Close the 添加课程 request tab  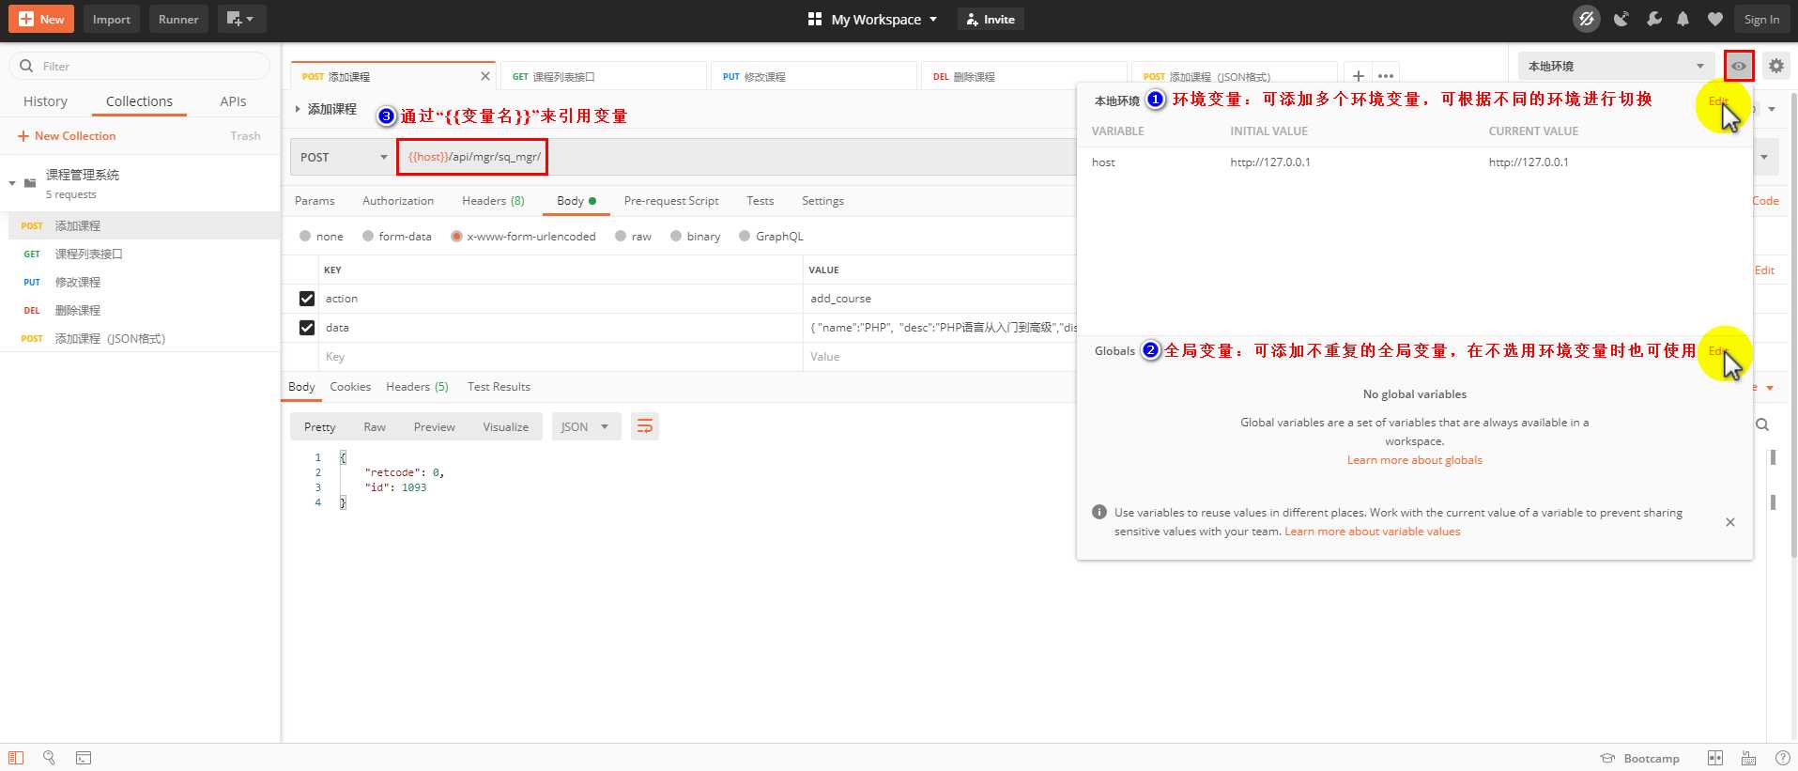pos(484,76)
